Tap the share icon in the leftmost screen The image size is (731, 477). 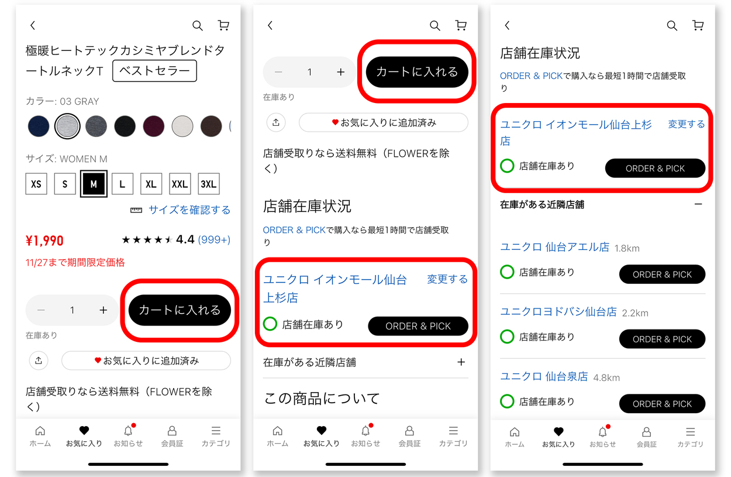[39, 361]
